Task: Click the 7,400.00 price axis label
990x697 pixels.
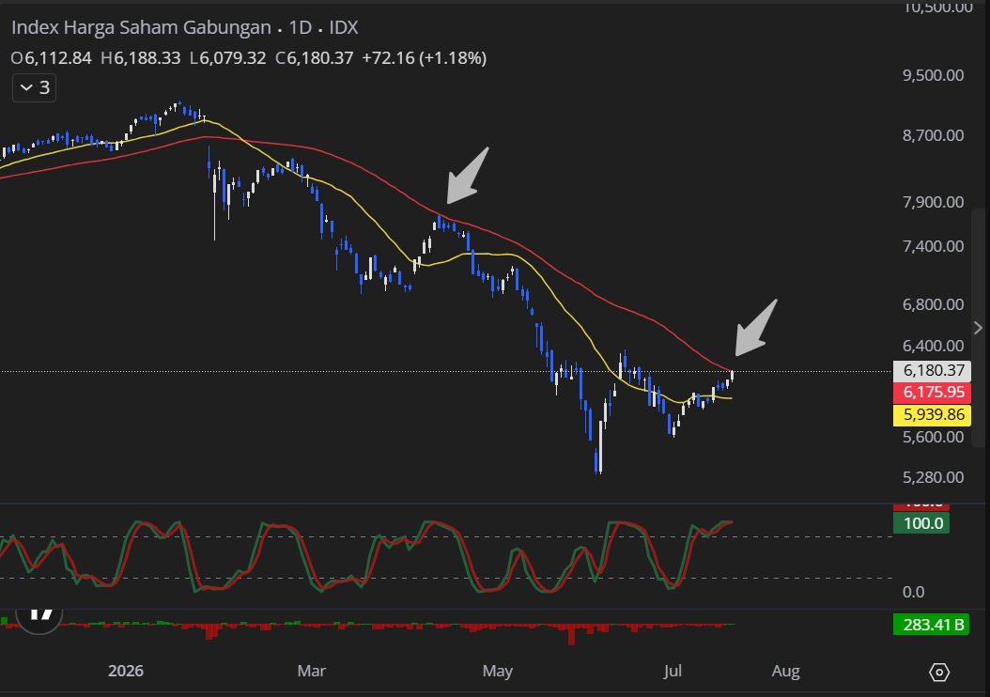Action: click(934, 246)
